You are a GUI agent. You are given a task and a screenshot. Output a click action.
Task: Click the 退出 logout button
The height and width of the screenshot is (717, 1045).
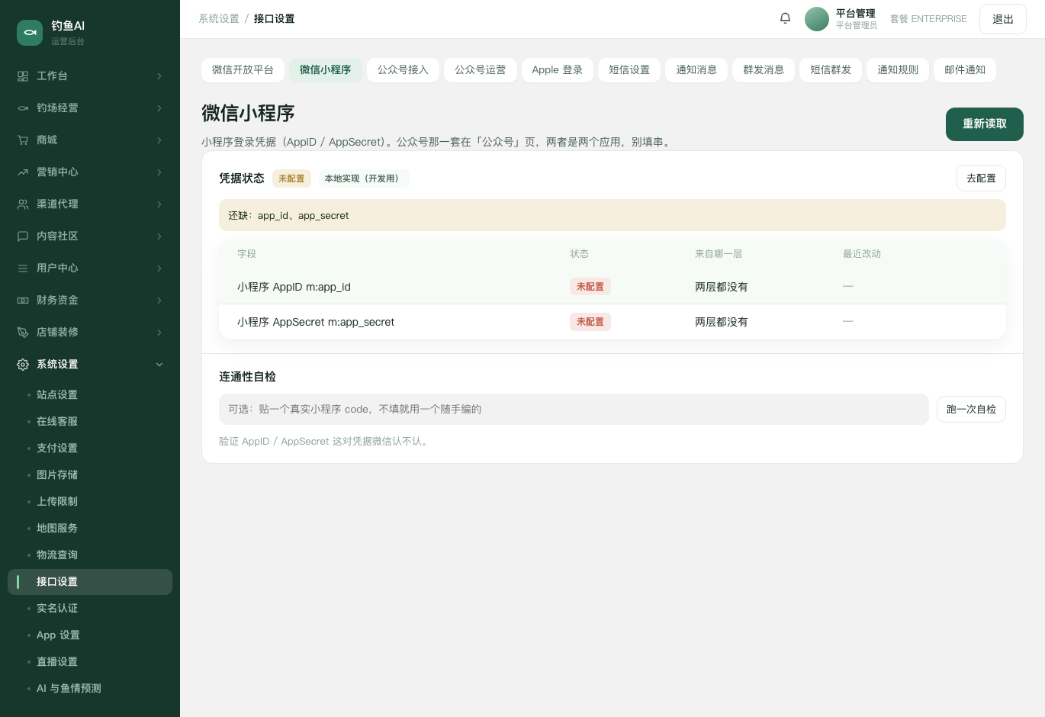[x=1003, y=19]
